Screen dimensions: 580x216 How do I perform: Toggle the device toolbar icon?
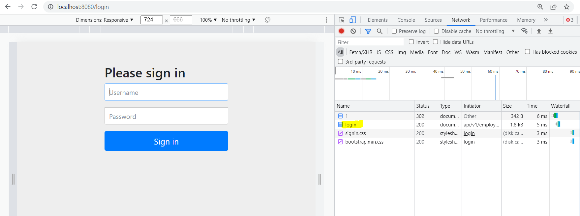[352, 20]
